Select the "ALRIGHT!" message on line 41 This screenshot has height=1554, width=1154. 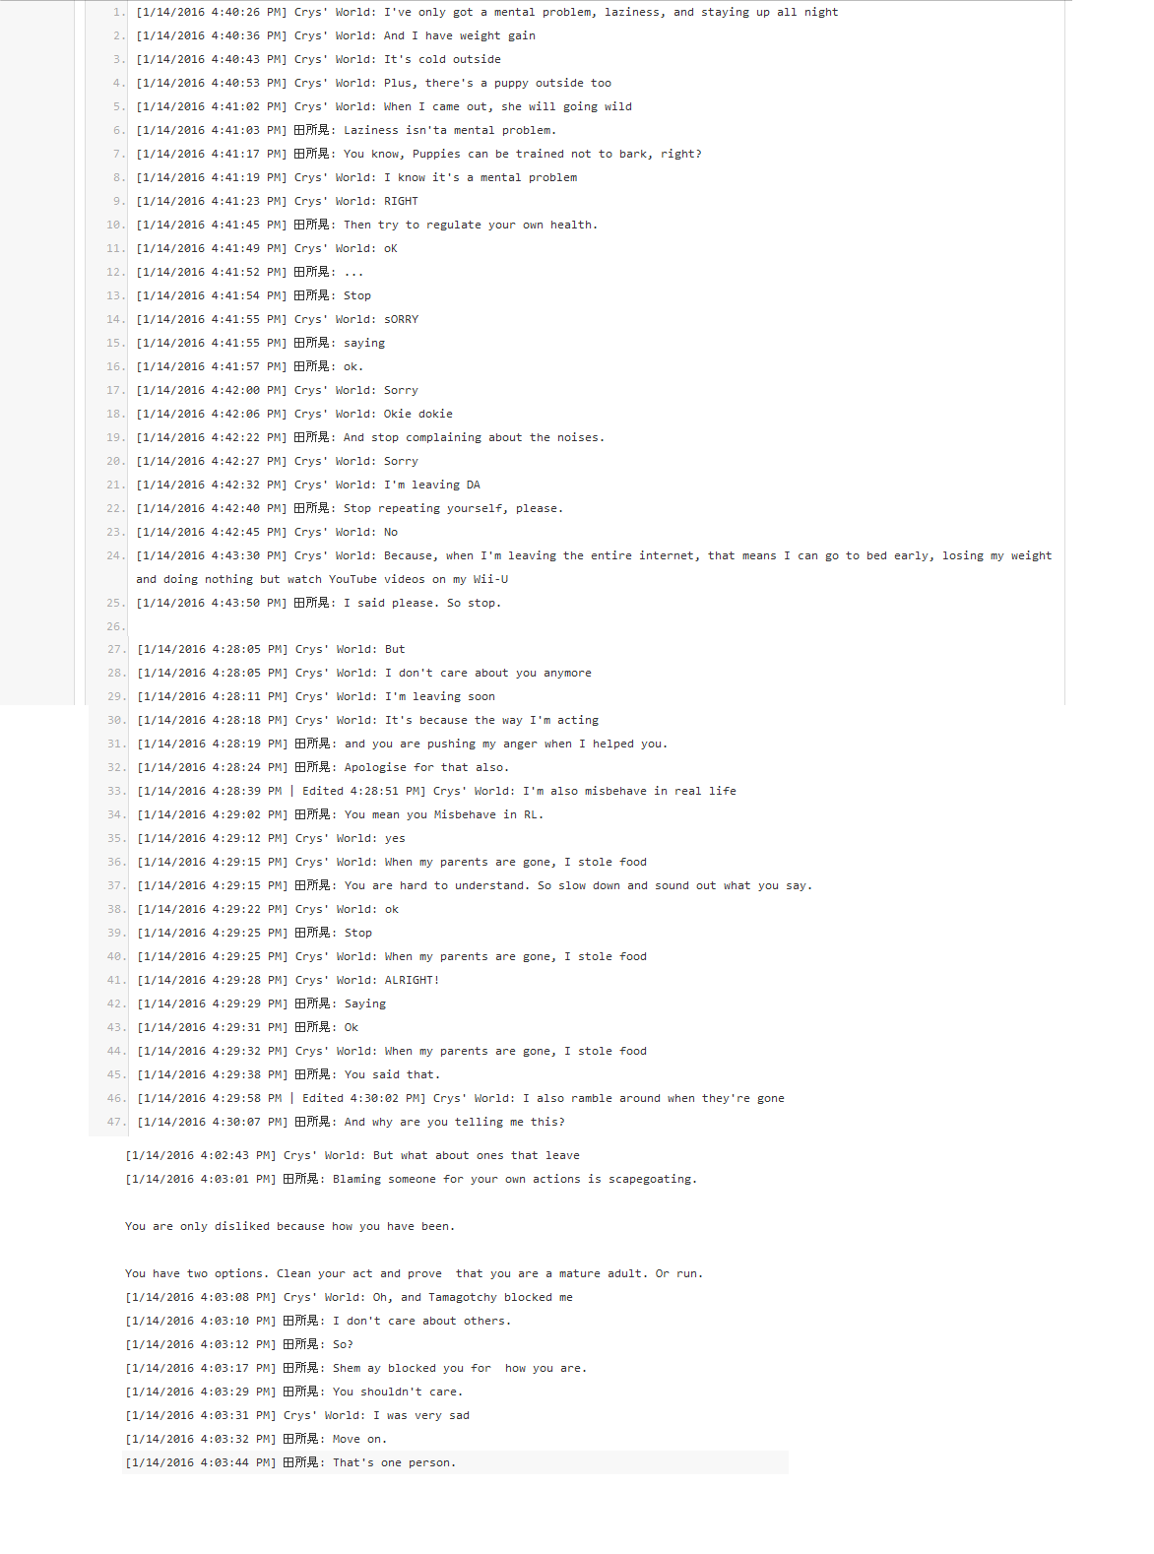point(288,980)
